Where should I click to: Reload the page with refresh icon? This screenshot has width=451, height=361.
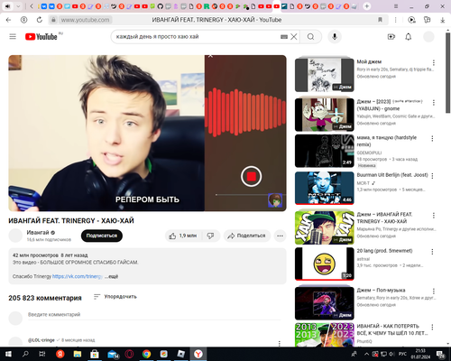pos(40,20)
